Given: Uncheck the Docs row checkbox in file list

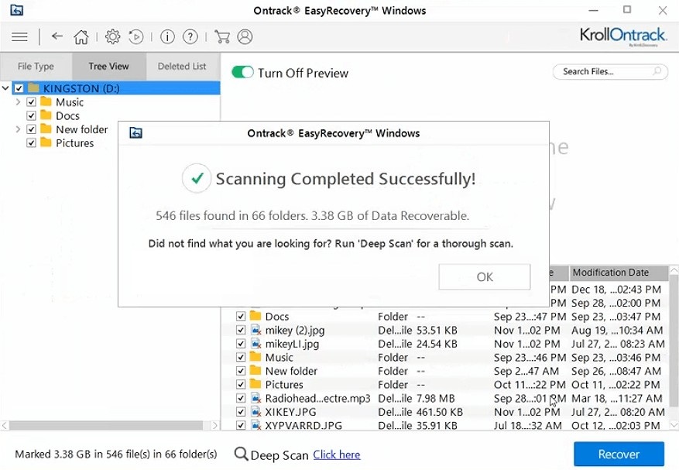Looking at the screenshot, I should point(241,316).
